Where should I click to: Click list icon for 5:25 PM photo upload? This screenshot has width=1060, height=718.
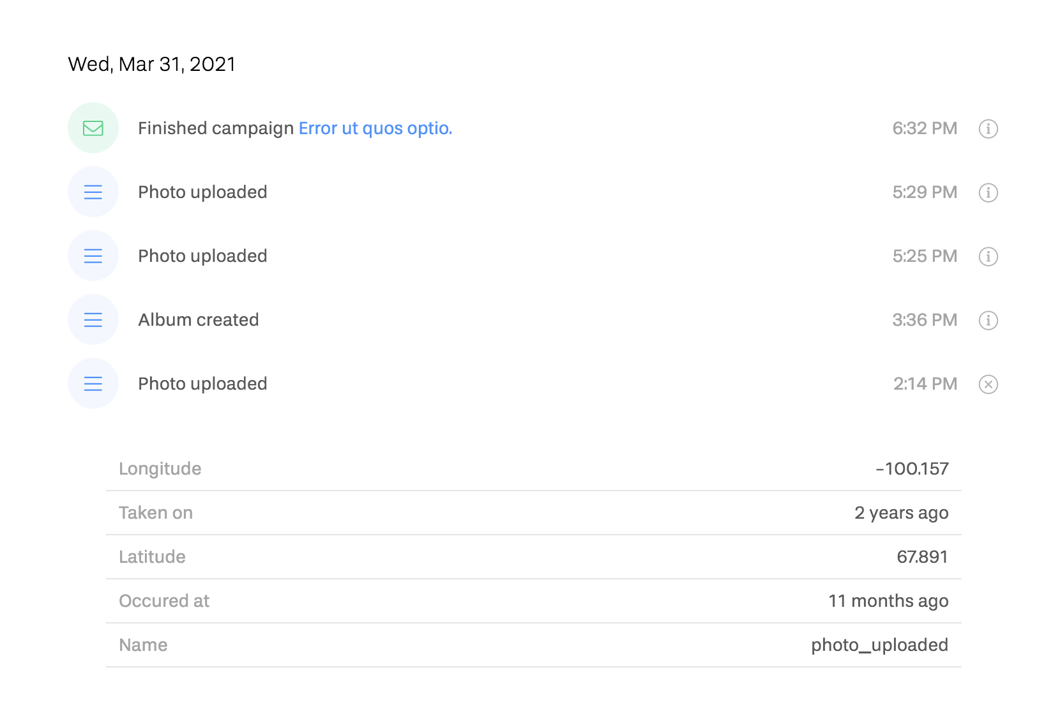[93, 256]
